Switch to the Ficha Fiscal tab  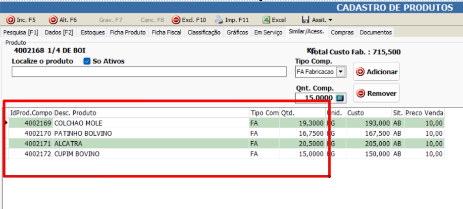pyautogui.click(x=167, y=32)
